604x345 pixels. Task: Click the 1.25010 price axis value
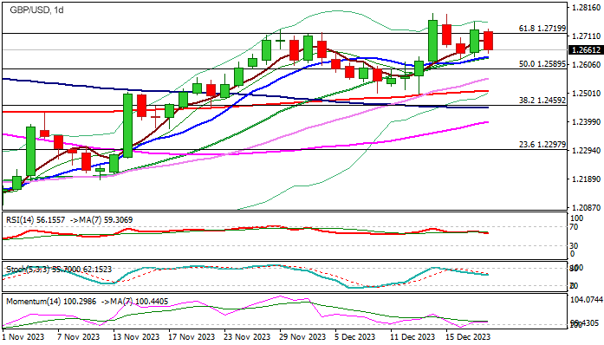click(x=587, y=93)
